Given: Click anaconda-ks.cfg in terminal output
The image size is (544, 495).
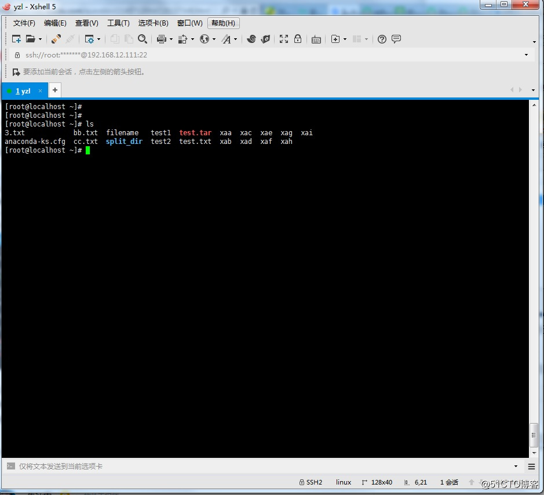Looking at the screenshot, I should click(x=35, y=142).
